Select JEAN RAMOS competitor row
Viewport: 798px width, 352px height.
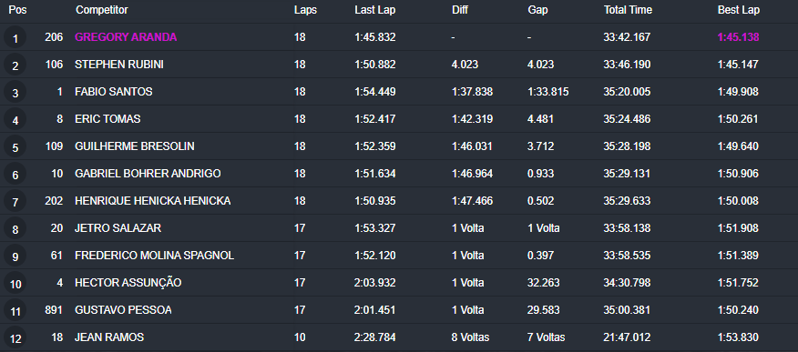click(399, 337)
